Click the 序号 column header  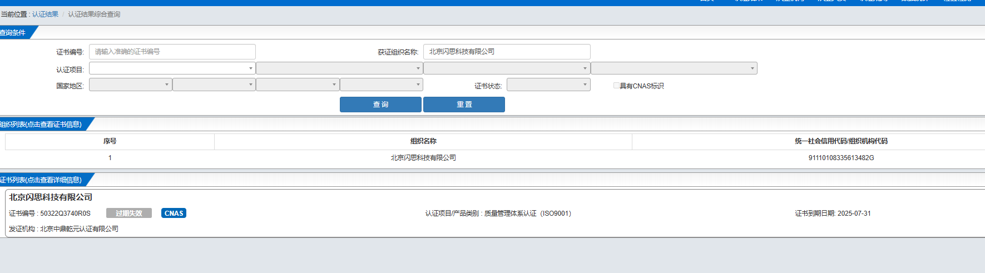pyautogui.click(x=110, y=141)
